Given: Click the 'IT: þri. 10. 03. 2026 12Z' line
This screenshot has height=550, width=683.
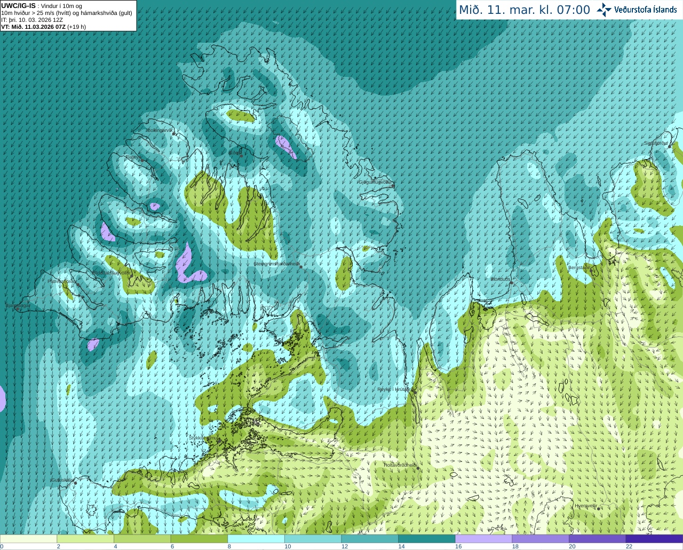Looking at the screenshot, I should [32, 20].
